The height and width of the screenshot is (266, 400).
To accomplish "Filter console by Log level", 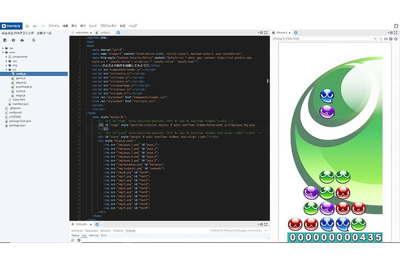I will [x=84, y=235].
